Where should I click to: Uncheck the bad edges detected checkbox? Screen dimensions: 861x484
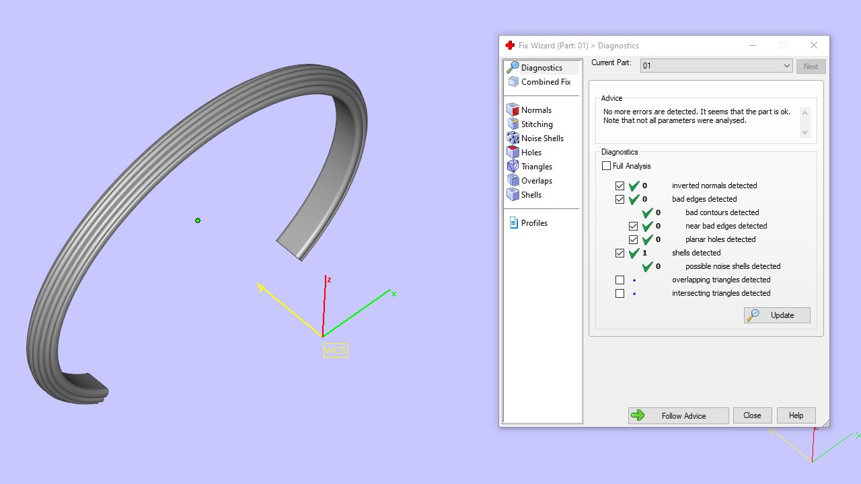pyautogui.click(x=620, y=199)
